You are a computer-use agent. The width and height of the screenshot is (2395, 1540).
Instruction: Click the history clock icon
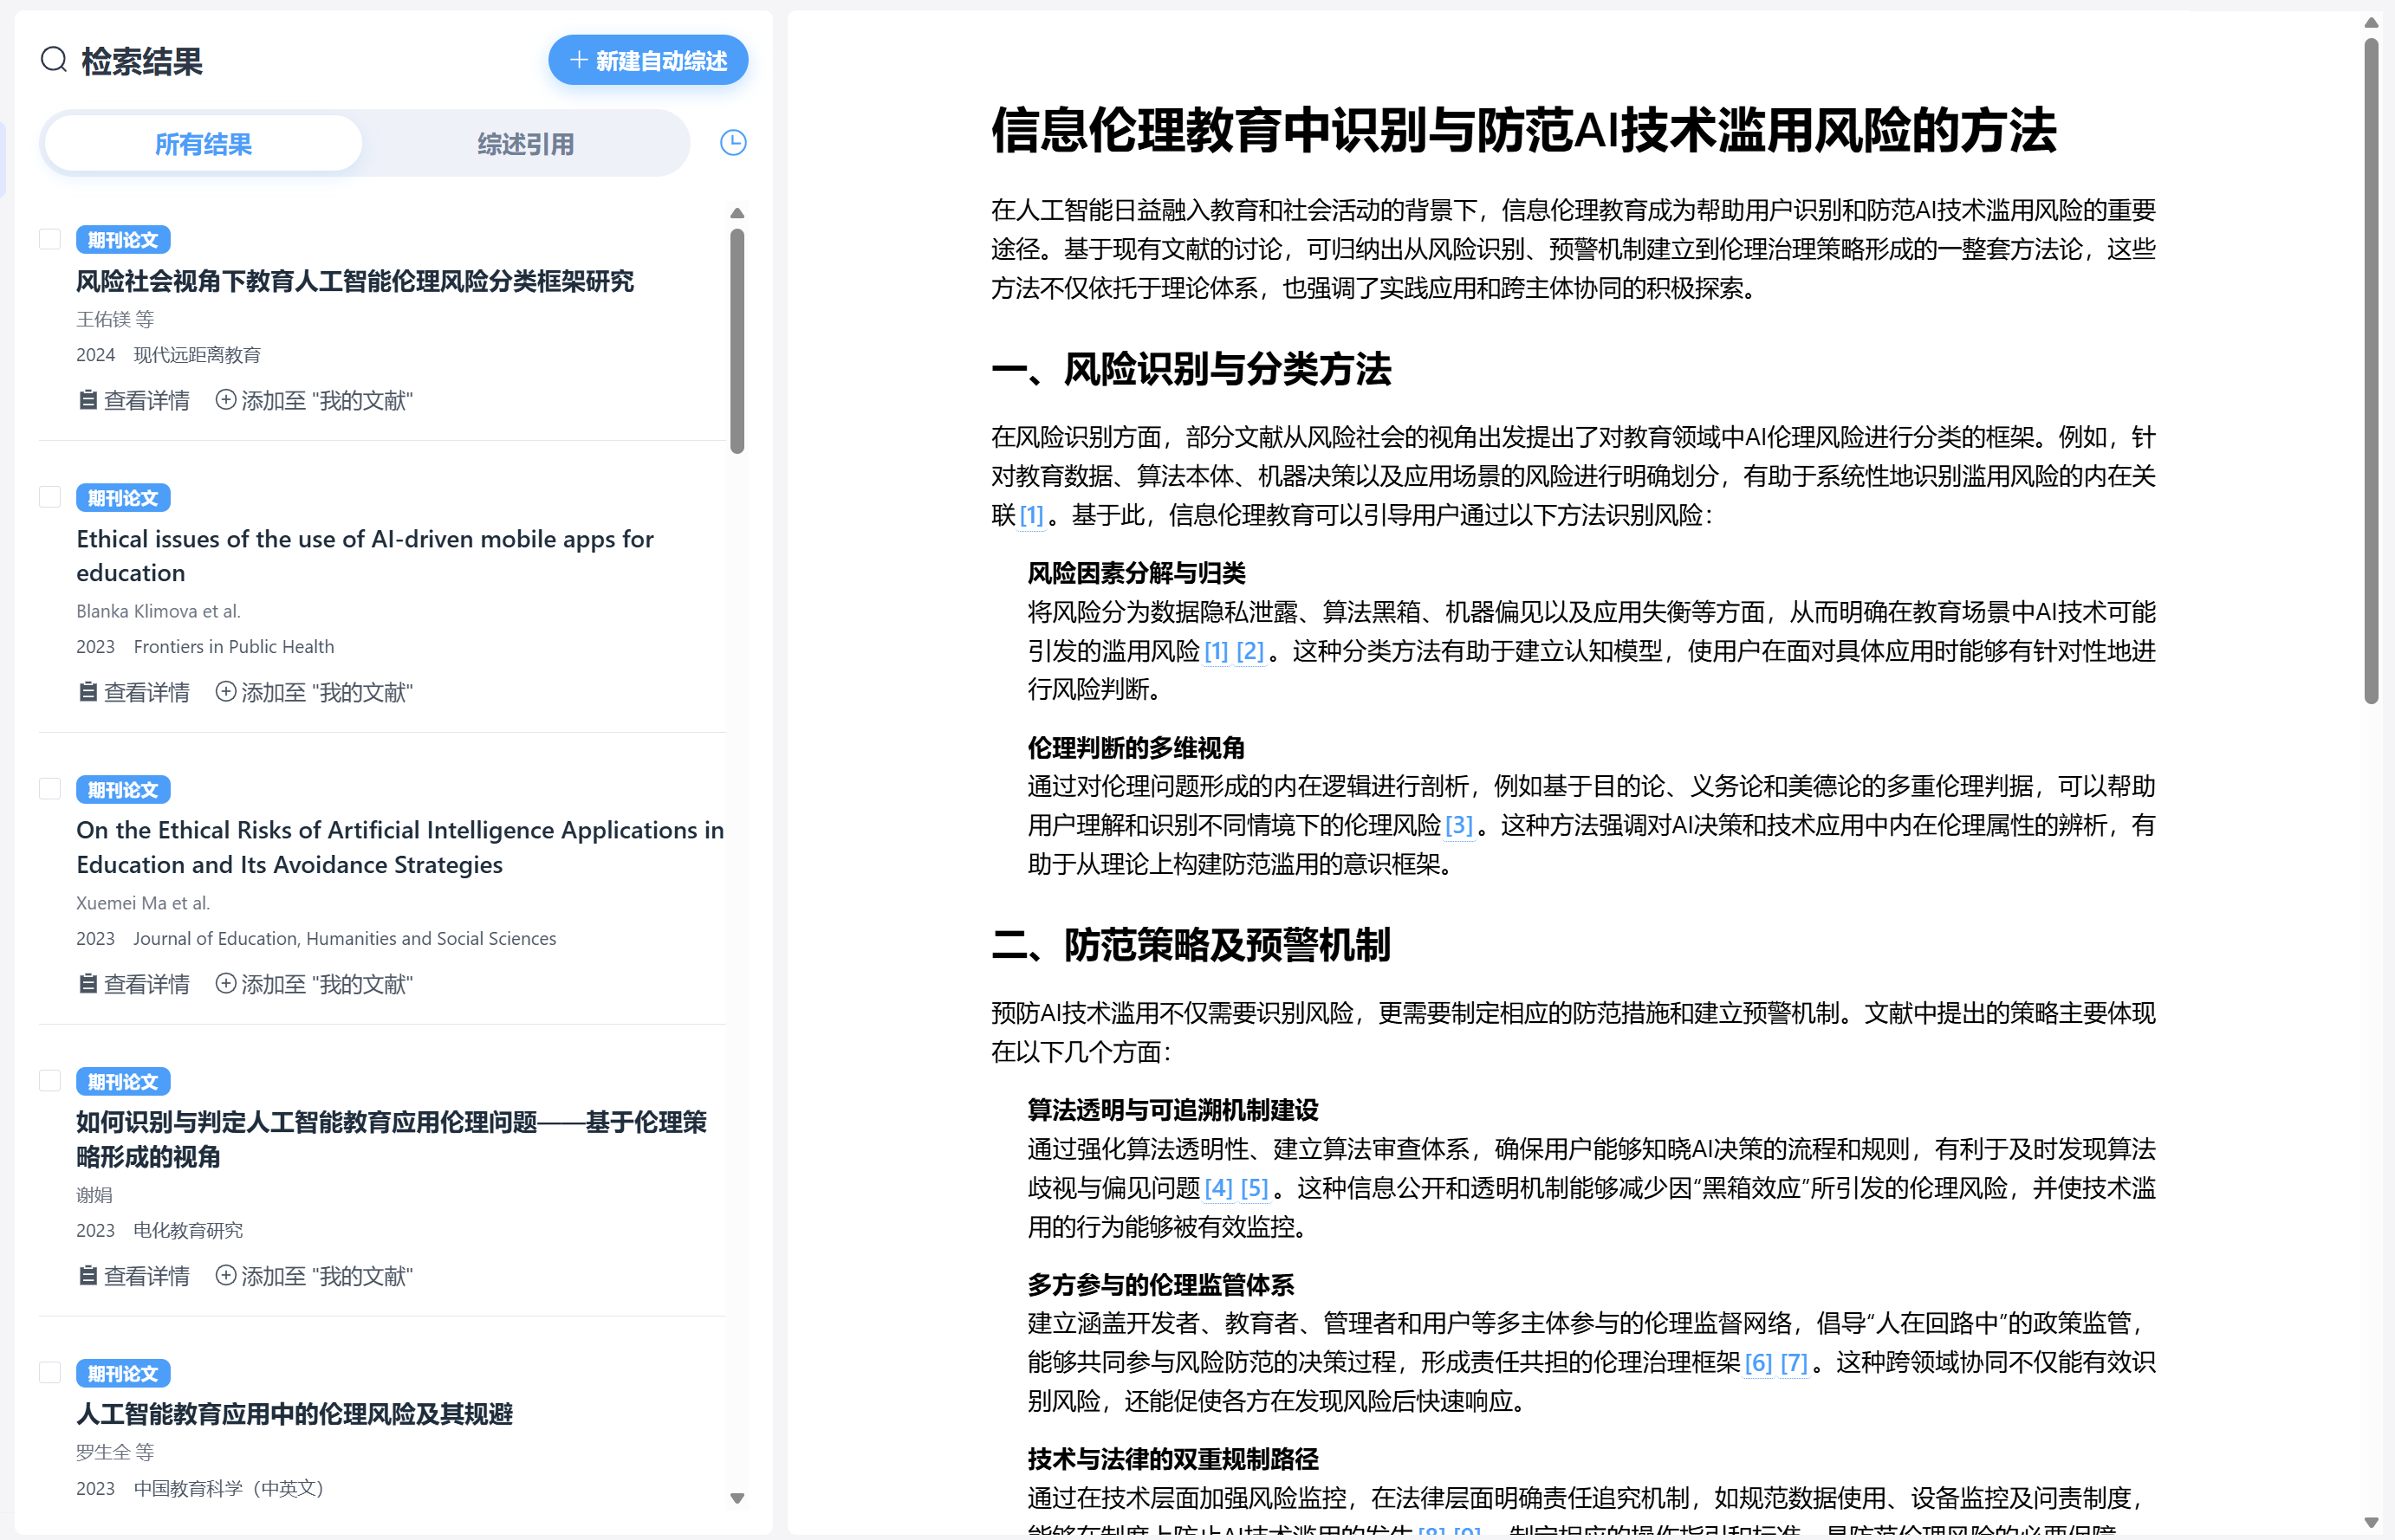(733, 143)
